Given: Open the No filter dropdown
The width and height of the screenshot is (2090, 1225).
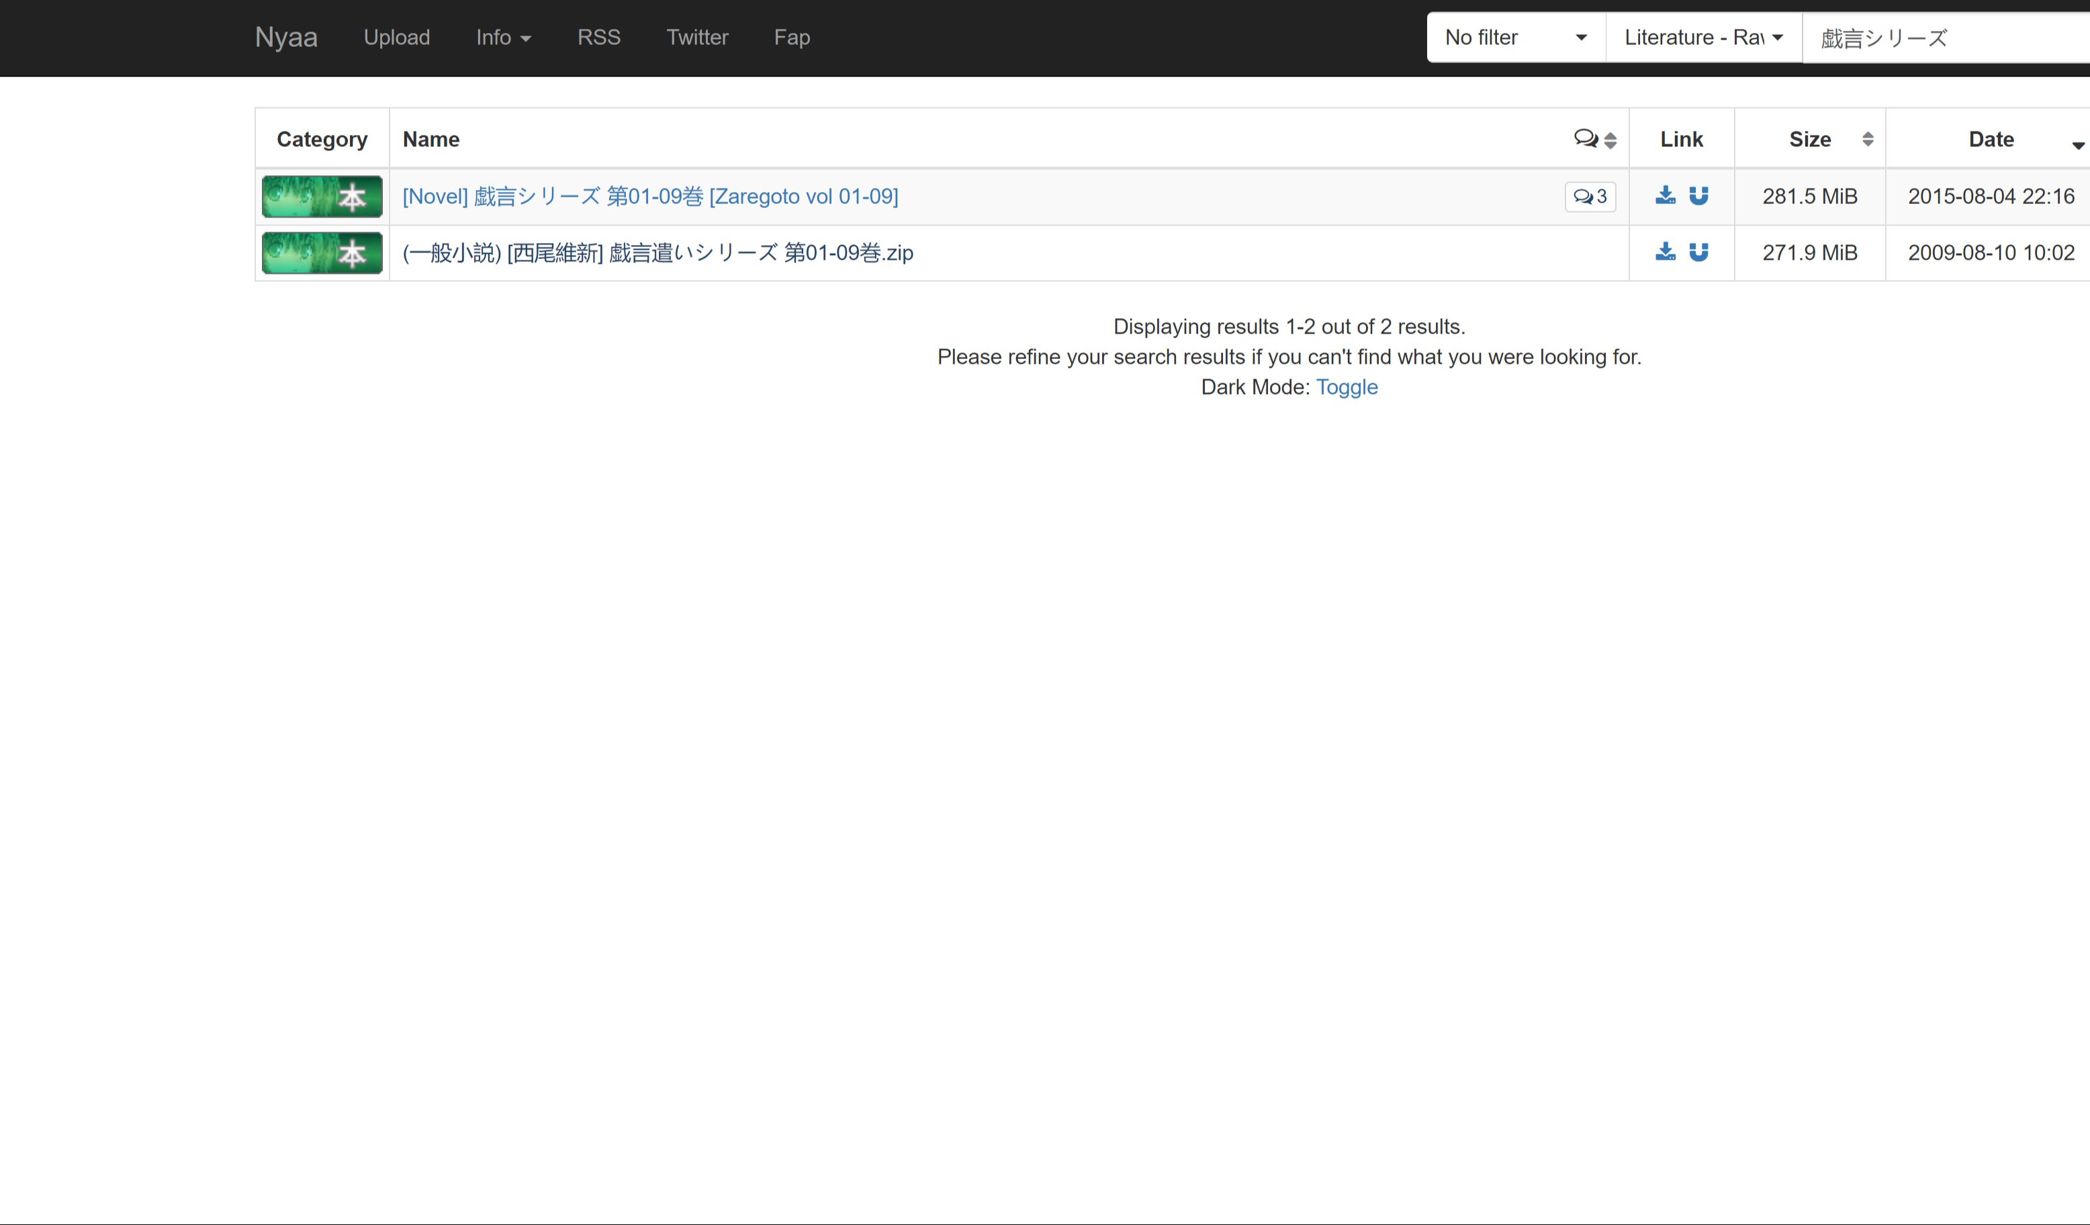Looking at the screenshot, I should [1516, 38].
